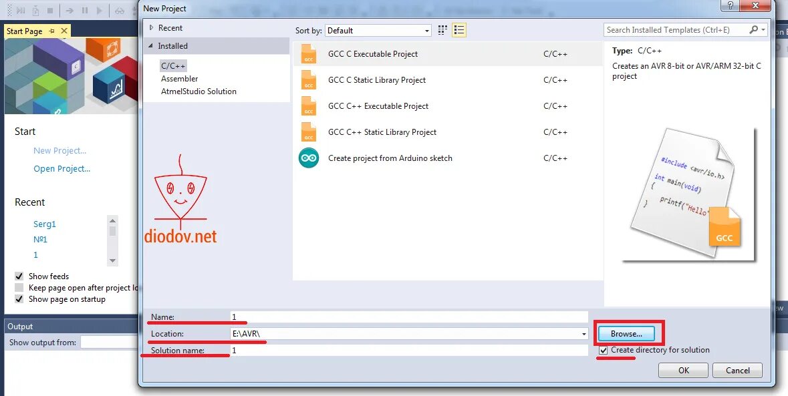This screenshot has width=788, height=396.
Task: Select Create project from Arduino sketch text
Action: coord(390,158)
